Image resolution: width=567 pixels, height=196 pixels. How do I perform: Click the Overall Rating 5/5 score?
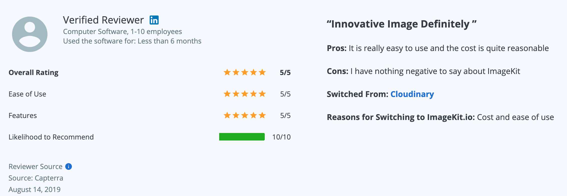pyautogui.click(x=285, y=72)
